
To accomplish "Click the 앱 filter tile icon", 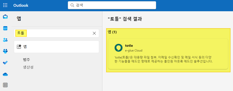I will pyautogui.click(x=19, y=47).
